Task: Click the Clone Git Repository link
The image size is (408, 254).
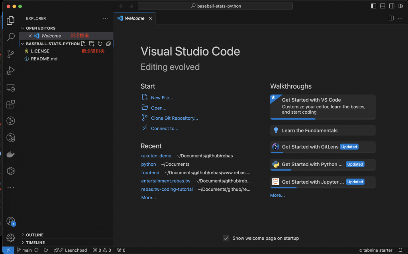Action: coord(174,118)
